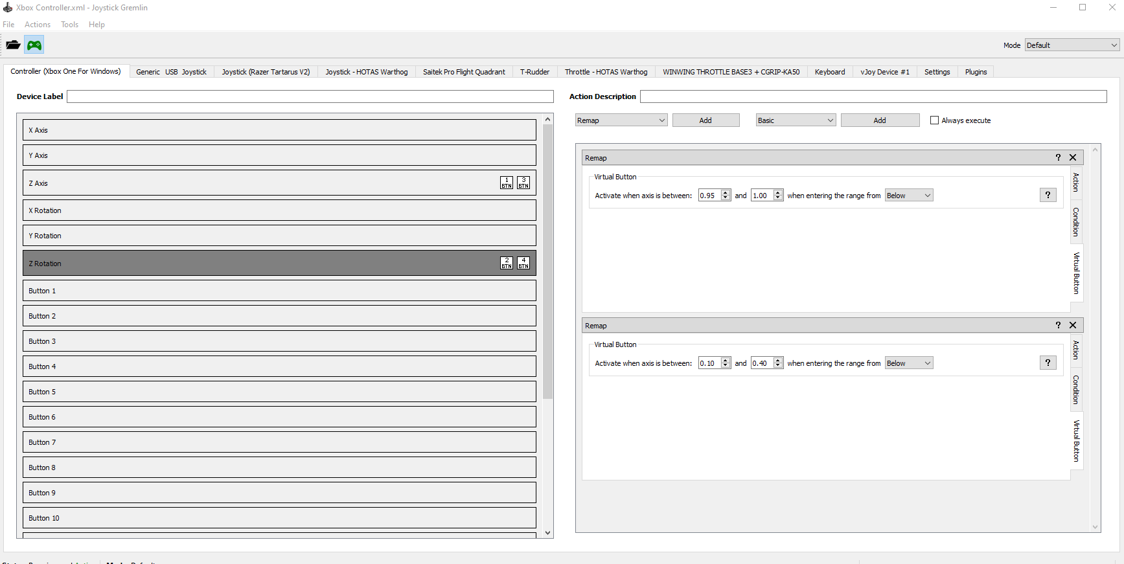The height and width of the screenshot is (564, 1124).
Task: Activate Gremlin with the green gamepad icon
Action: 34,45
